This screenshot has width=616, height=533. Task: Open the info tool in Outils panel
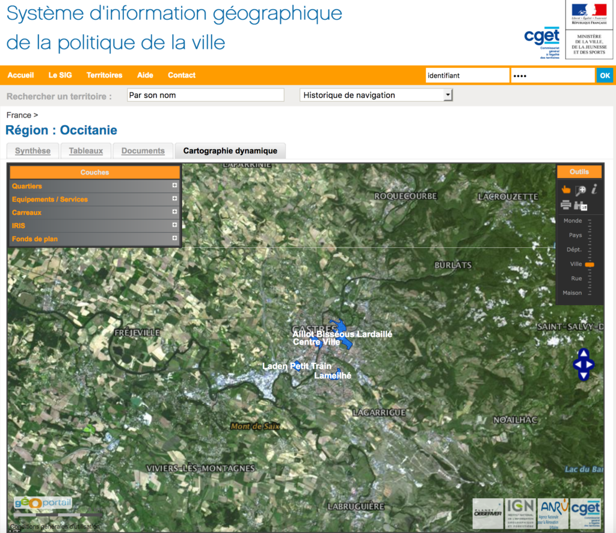[x=594, y=189]
